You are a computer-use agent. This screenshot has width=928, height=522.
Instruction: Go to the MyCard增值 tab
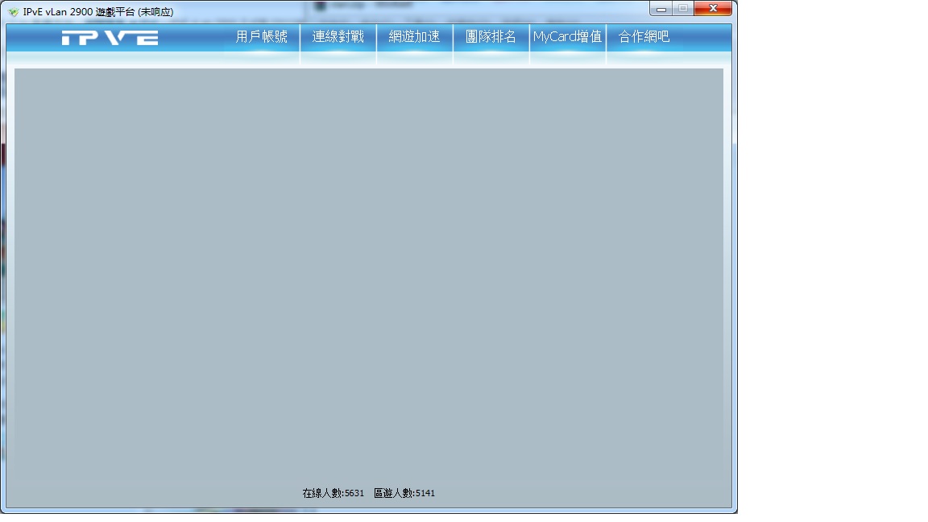568,37
